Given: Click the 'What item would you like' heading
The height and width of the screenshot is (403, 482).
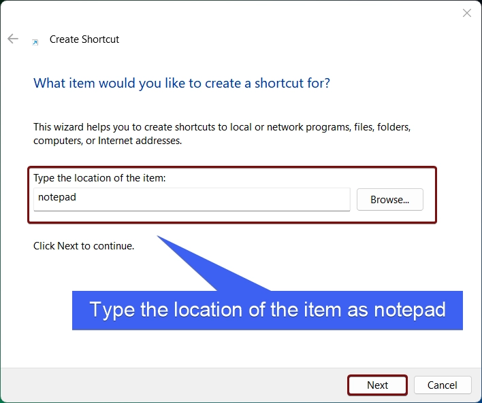Looking at the screenshot, I should point(182,83).
